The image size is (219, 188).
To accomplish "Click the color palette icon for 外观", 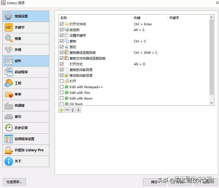I will pyautogui.click(x=8, y=50).
